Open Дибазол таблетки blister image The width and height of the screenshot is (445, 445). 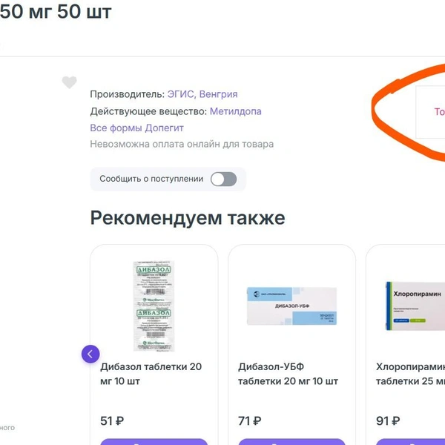pos(154,306)
